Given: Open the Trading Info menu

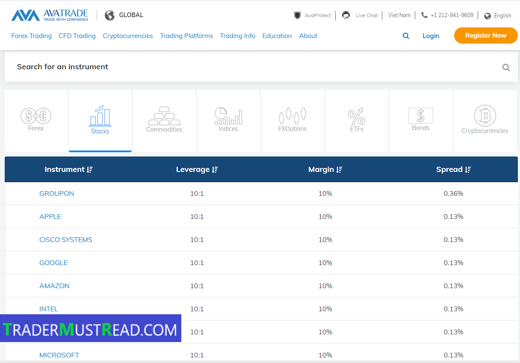Looking at the screenshot, I should coord(238,36).
